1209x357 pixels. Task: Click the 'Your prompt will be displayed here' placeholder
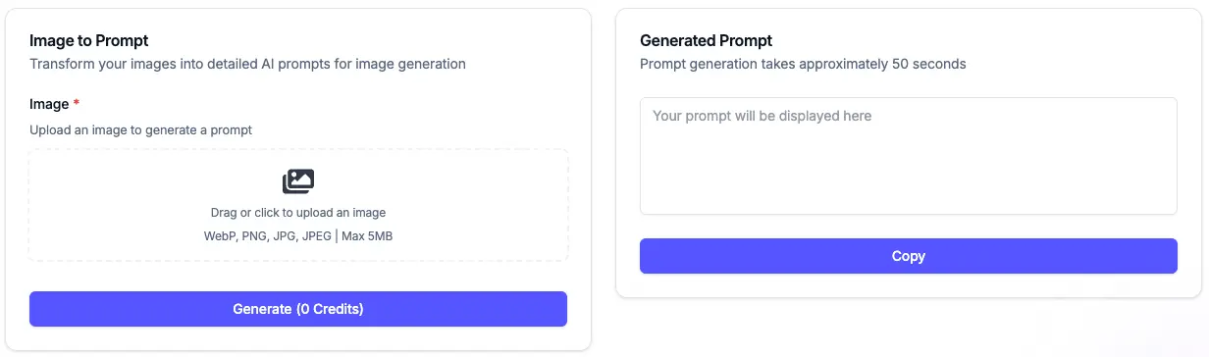click(x=762, y=116)
